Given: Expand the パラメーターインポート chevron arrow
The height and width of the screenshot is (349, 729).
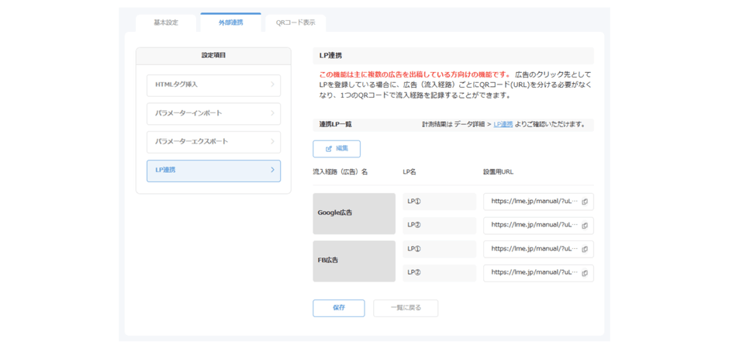Looking at the screenshot, I should coord(272,113).
